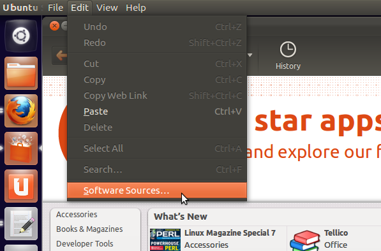Choose Paste from Edit menu
Viewport: 381px width, 251px height.
(157, 111)
